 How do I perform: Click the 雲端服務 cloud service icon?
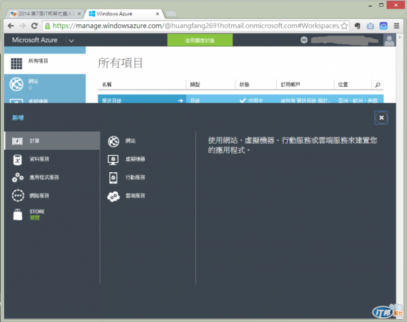coord(113,197)
